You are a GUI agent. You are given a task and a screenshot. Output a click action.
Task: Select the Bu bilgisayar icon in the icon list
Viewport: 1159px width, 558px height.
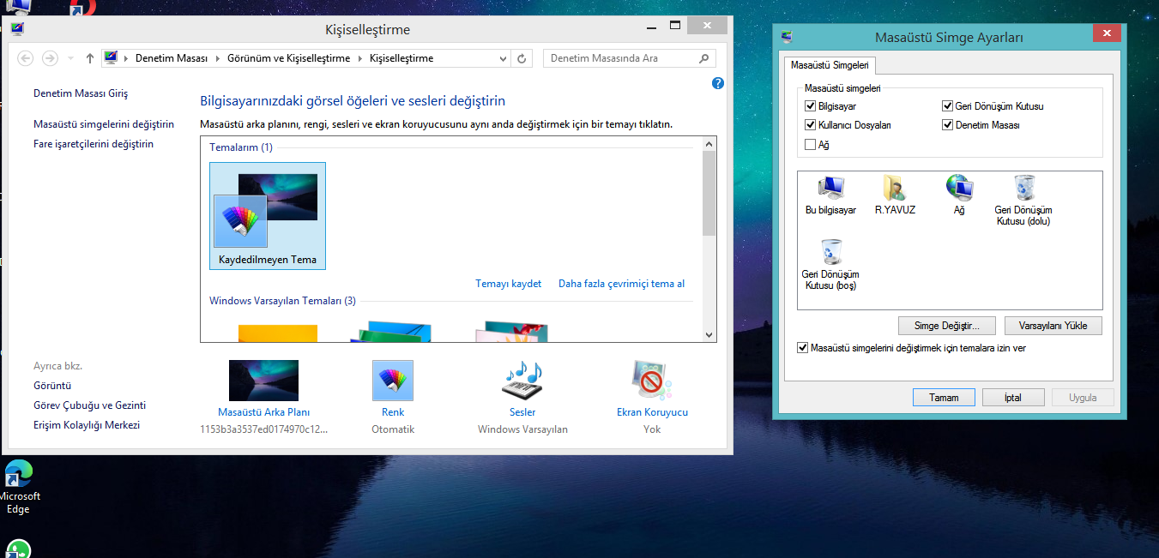(x=830, y=195)
